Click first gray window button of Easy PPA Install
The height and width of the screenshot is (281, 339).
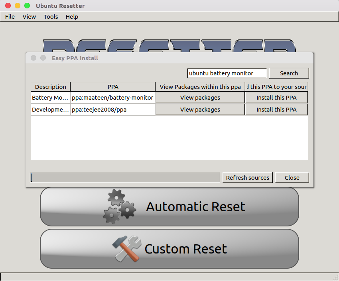click(x=34, y=58)
